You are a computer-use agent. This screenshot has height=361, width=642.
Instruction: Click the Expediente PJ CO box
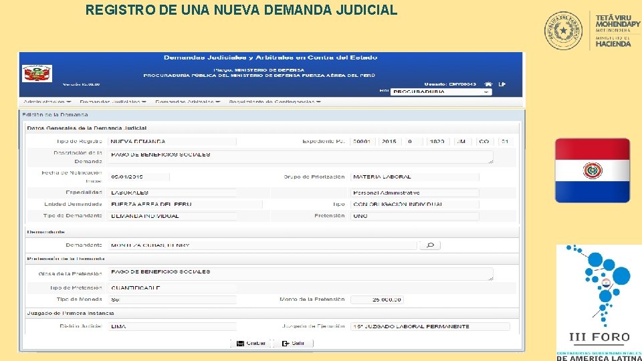tap(484, 142)
